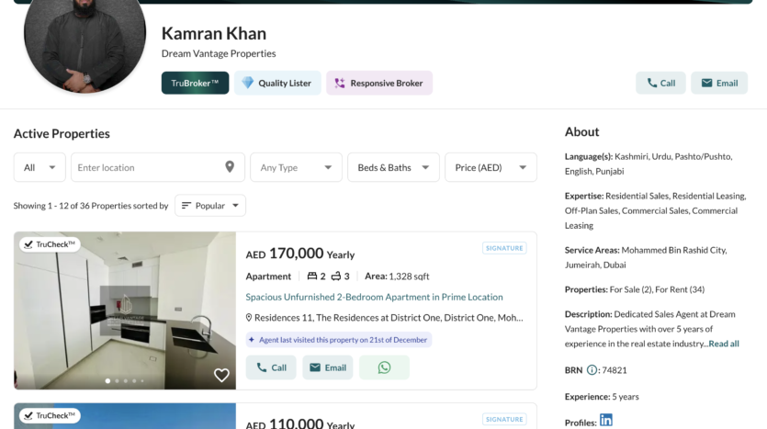WhatsApp the agent about the 170,000 apartment

[384, 367]
